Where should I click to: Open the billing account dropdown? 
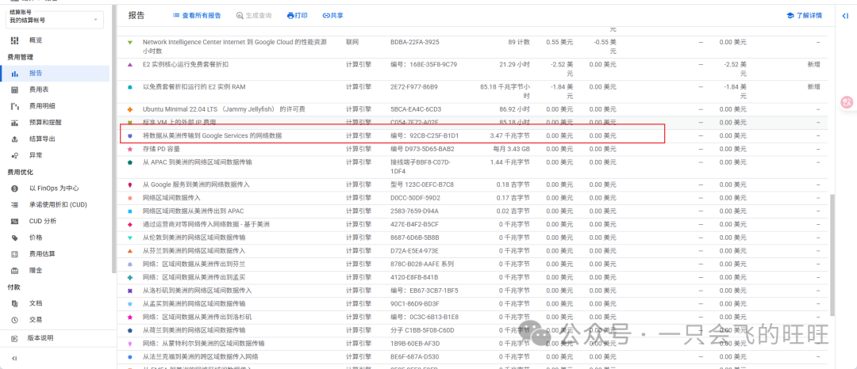[55, 19]
